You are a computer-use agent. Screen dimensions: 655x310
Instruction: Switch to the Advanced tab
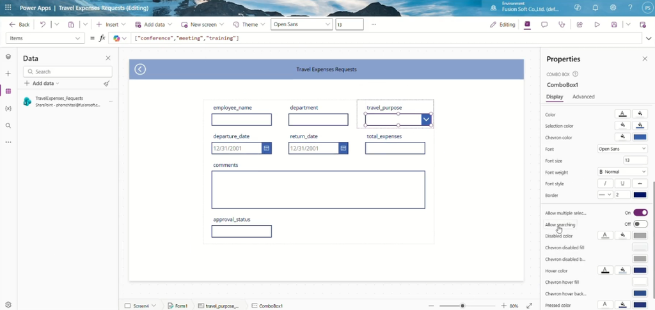583,97
